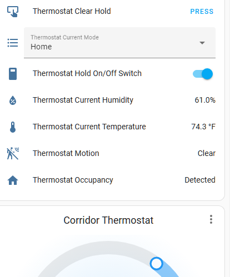
Task: Click the Corridor Thermostat dial handle
Action: pos(157,264)
